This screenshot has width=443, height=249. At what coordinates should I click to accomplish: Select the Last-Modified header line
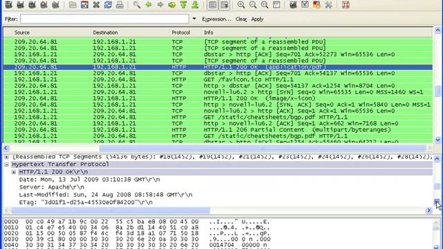pos(105,195)
